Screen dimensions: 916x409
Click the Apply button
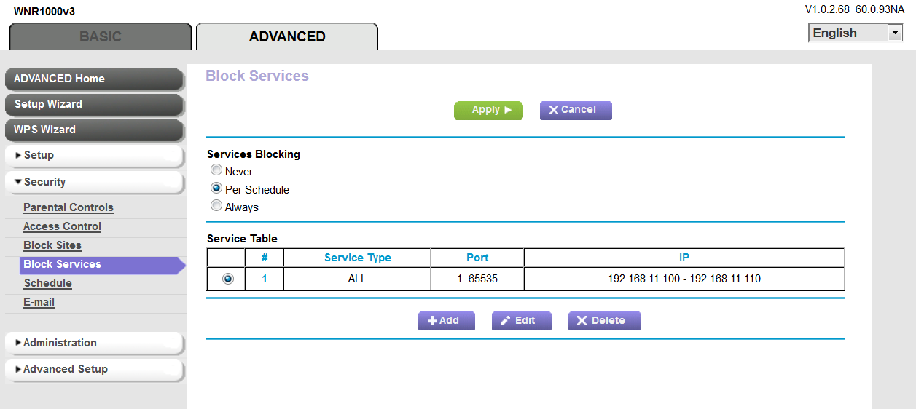point(488,110)
